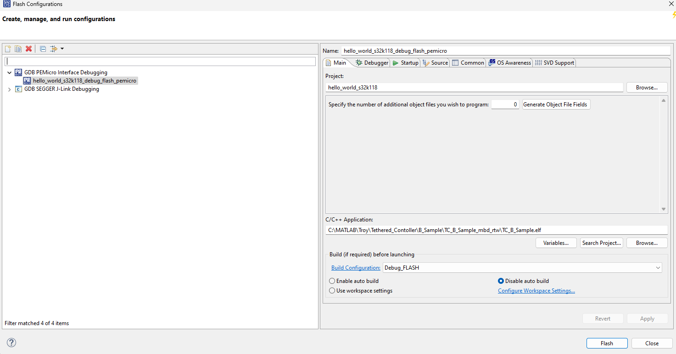The height and width of the screenshot is (354, 676).
Task: Create a new launch configuration
Action: point(7,49)
